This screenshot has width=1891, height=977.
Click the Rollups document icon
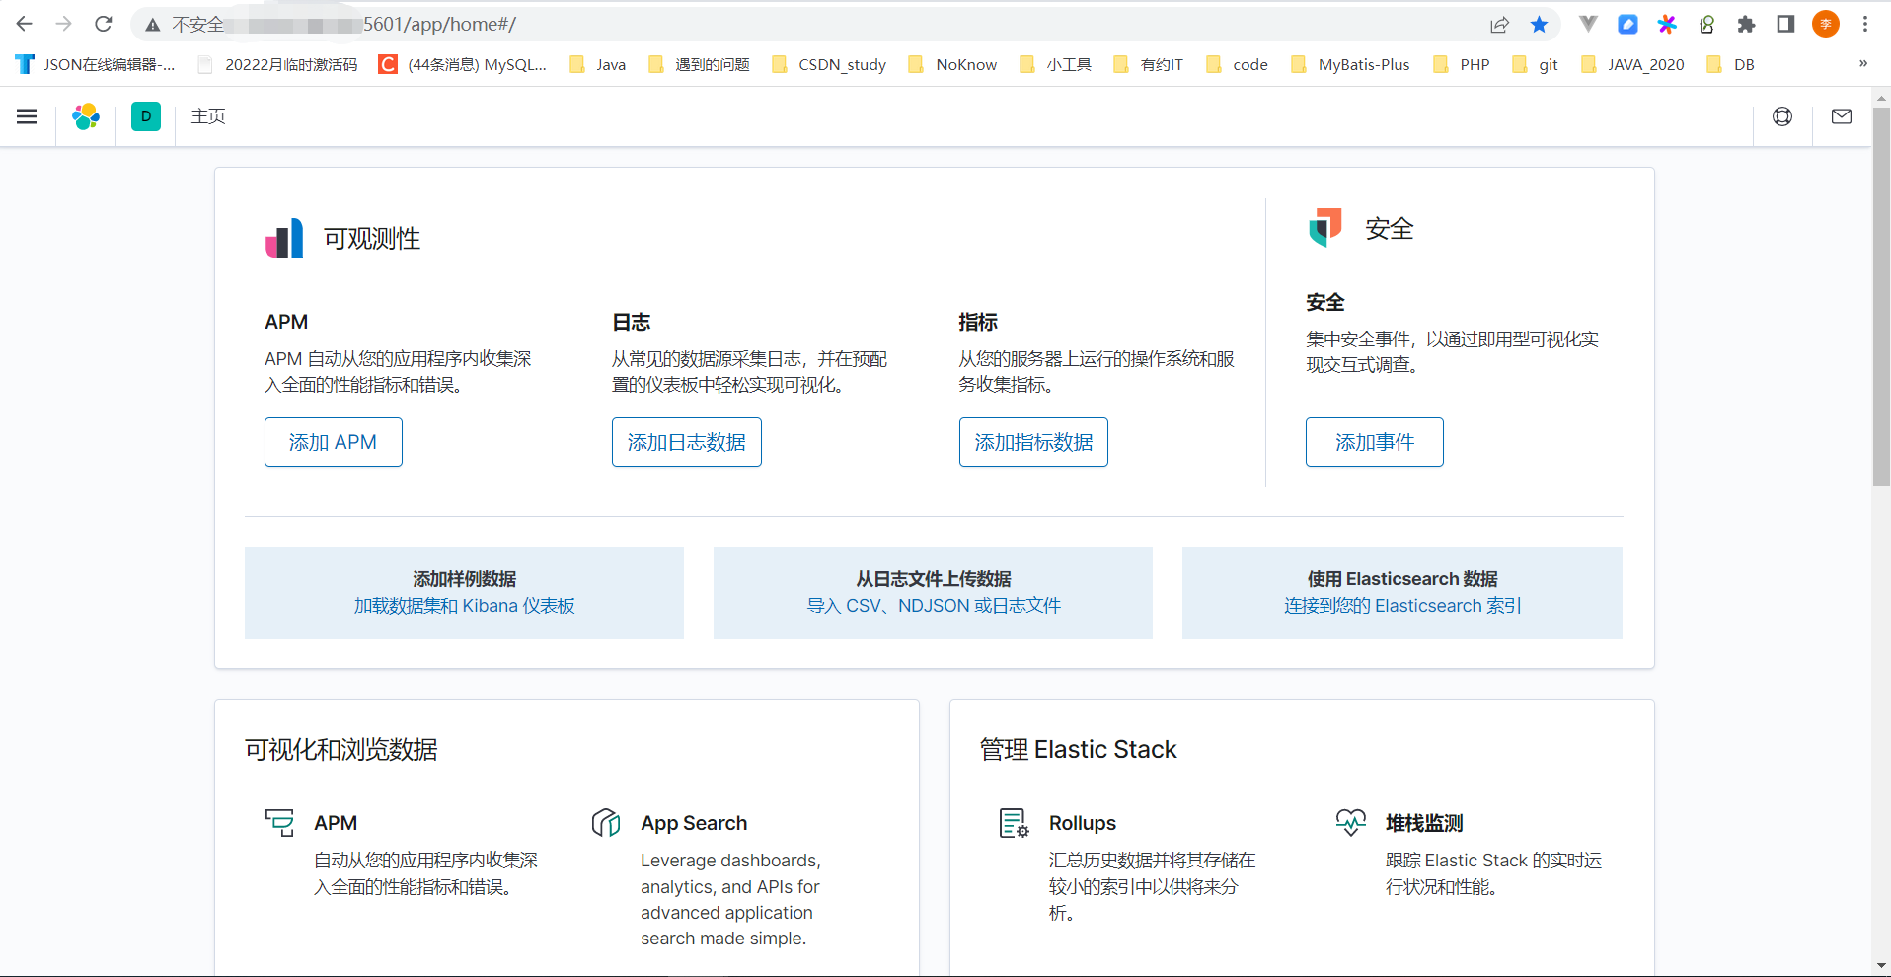click(x=1013, y=822)
